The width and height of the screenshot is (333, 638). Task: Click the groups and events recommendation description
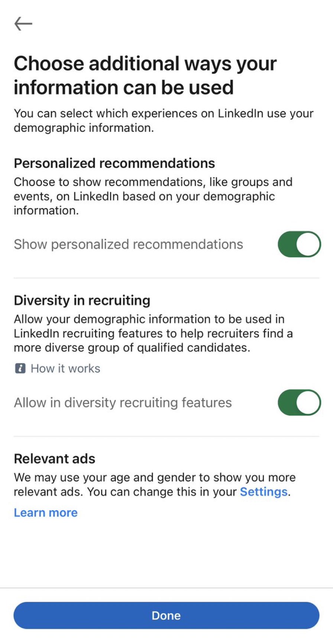pos(153,196)
